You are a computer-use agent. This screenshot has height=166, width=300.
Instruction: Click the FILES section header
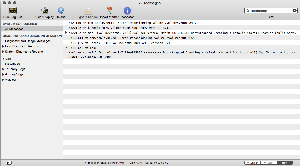click(x=7, y=59)
